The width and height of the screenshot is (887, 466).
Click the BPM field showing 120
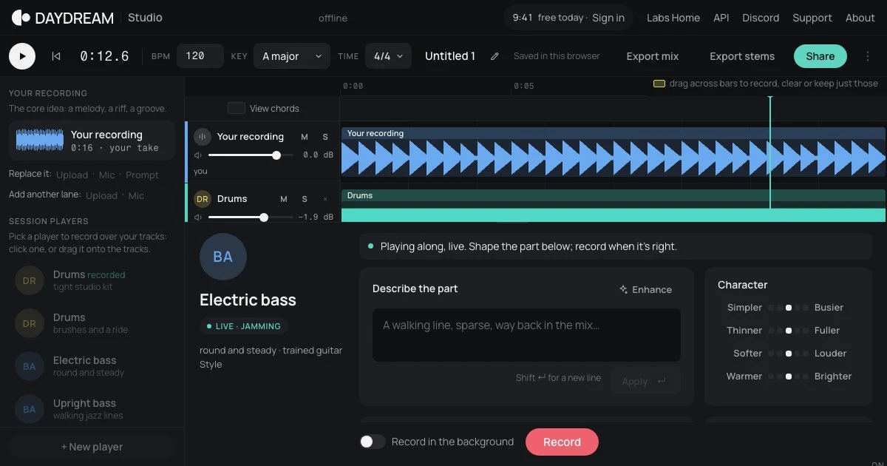point(200,56)
